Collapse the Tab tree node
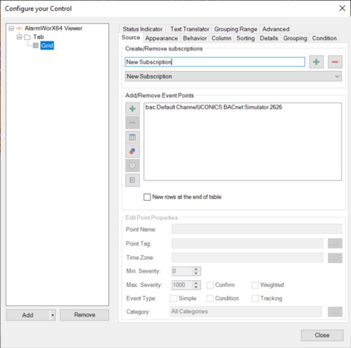Image resolution: width=351 pixels, height=348 pixels. (20, 37)
